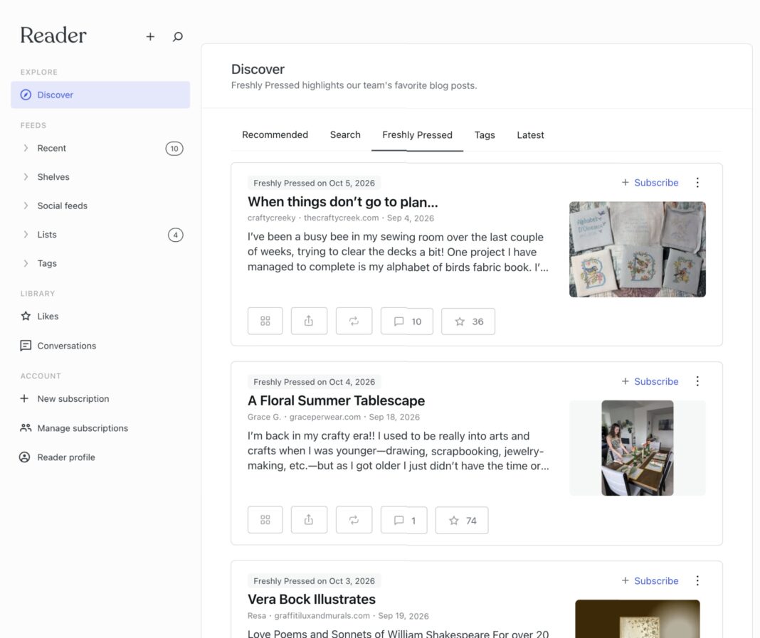Share the "A Floral Summer Tablescape" post
This screenshot has height=638, width=760.
(x=309, y=520)
